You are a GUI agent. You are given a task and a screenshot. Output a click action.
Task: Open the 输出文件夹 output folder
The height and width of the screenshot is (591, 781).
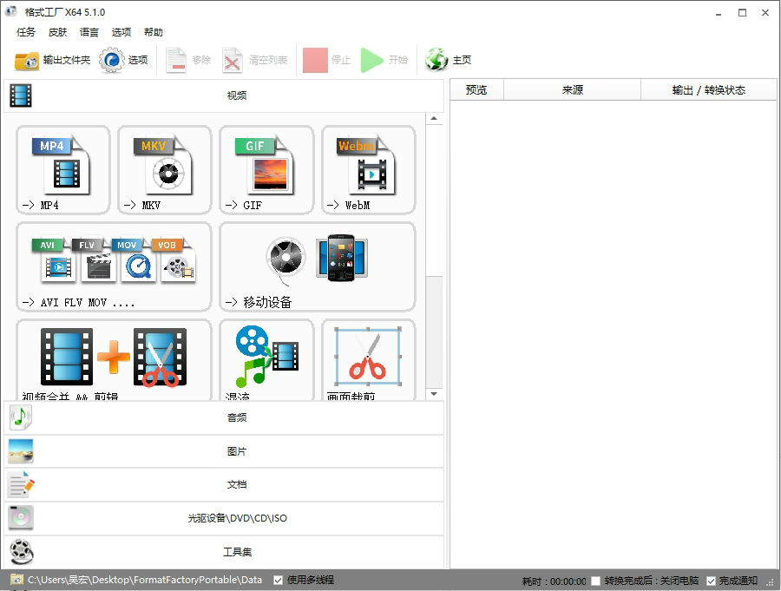[52, 60]
